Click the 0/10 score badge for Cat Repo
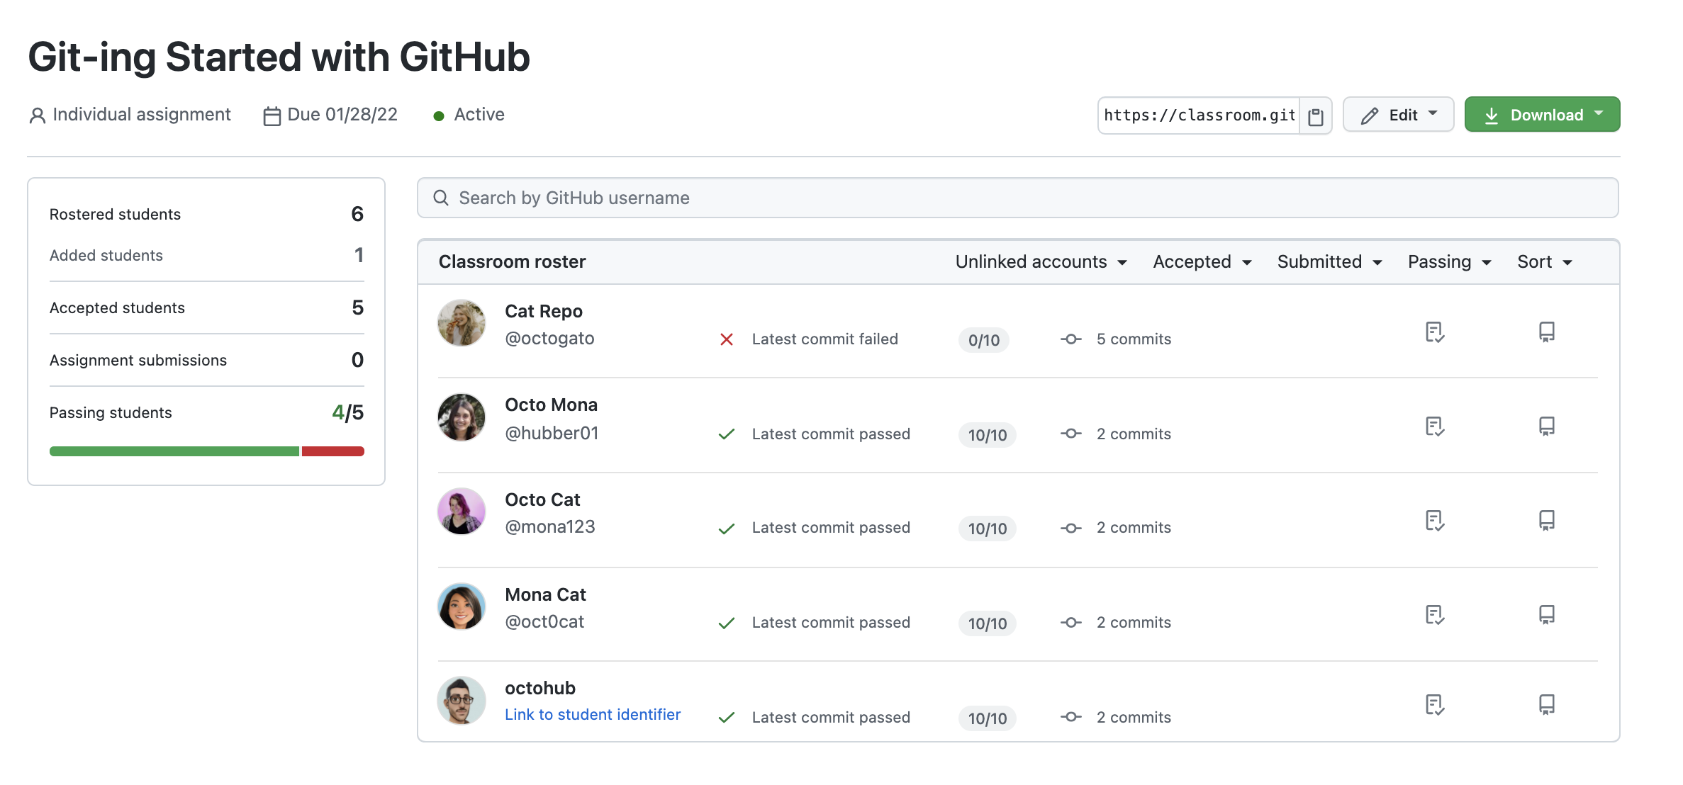Viewport: 1683px width, 785px height. pos(984,340)
